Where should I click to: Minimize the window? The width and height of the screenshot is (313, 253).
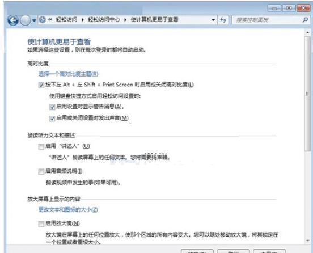tap(274, 8)
